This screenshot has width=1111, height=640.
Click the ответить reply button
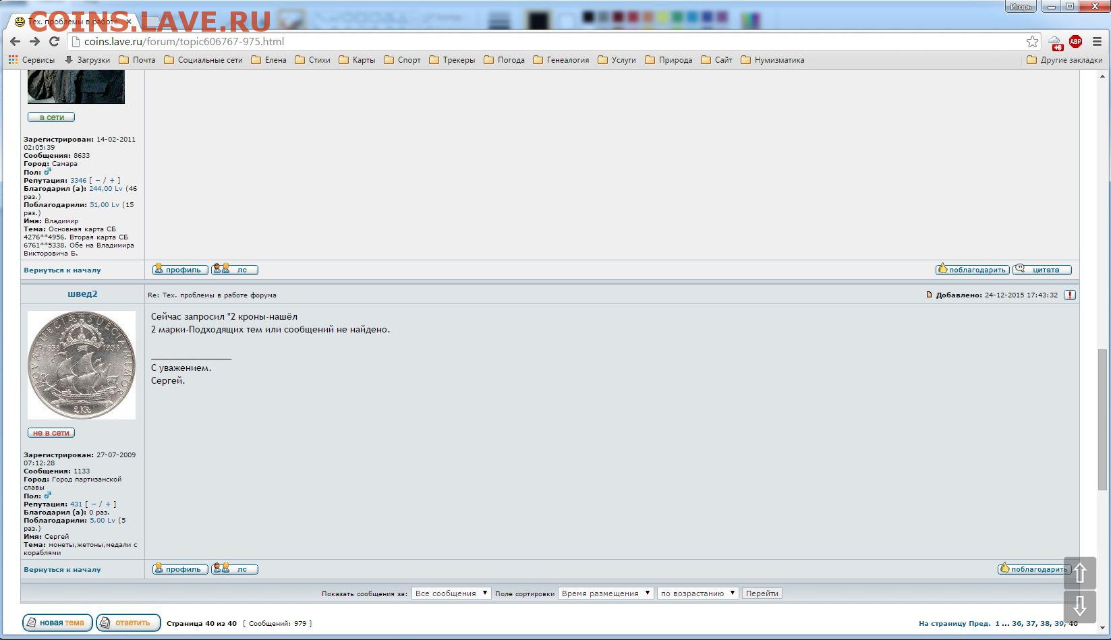(x=128, y=622)
